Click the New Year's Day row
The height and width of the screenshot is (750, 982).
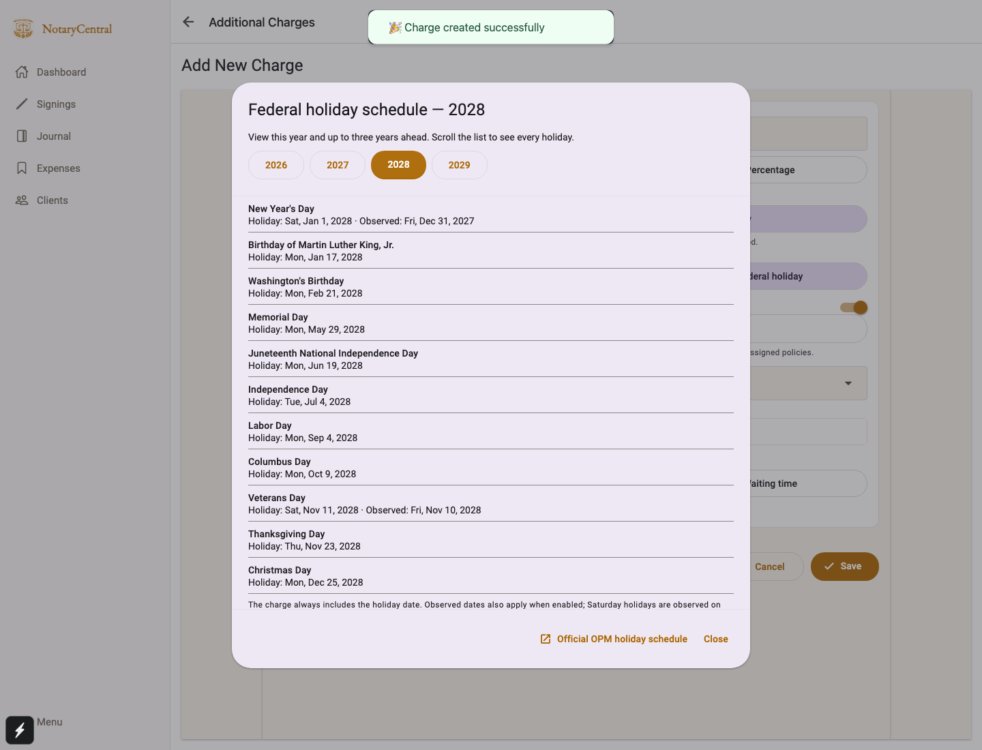click(x=491, y=215)
